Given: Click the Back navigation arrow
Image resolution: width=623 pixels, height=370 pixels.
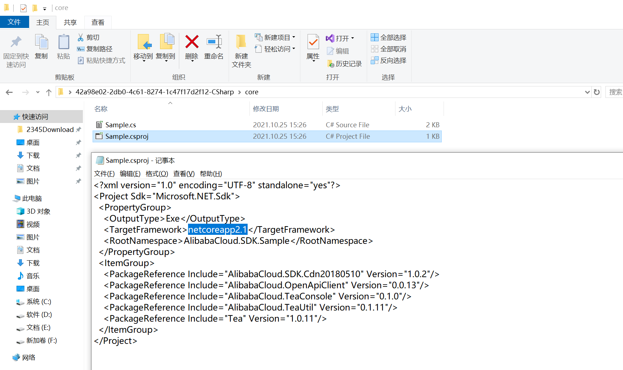Looking at the screenshot, I should click(9, 92).
